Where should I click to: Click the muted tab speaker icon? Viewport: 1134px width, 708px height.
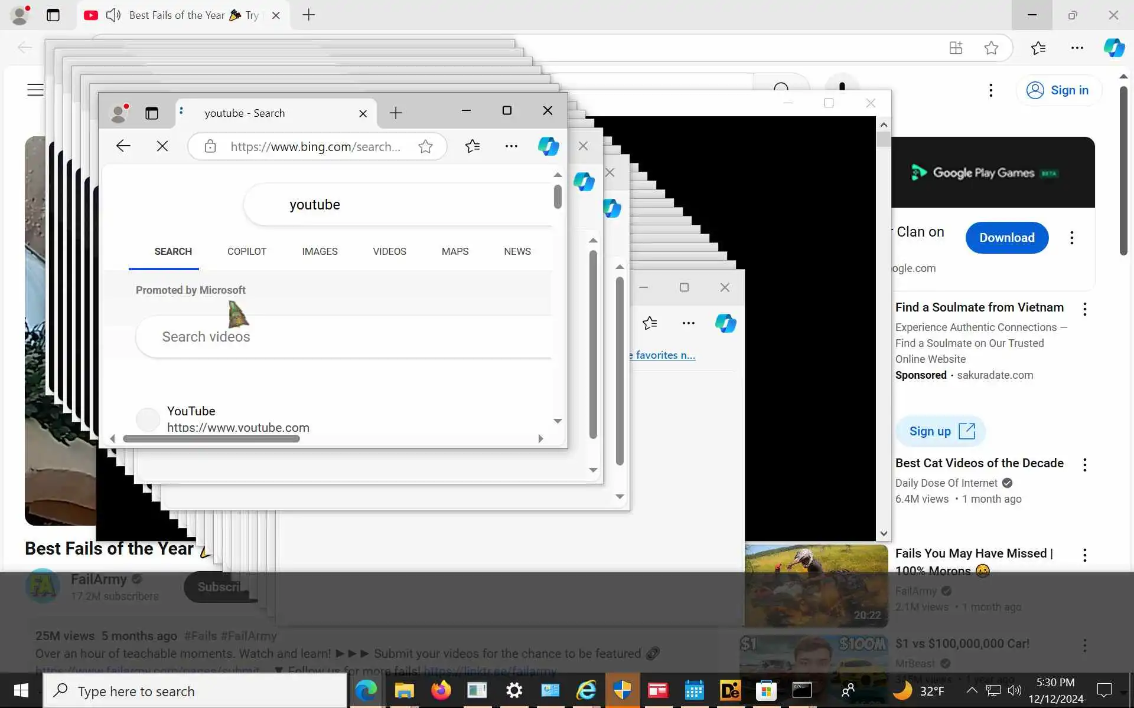[x=113, y=15]
